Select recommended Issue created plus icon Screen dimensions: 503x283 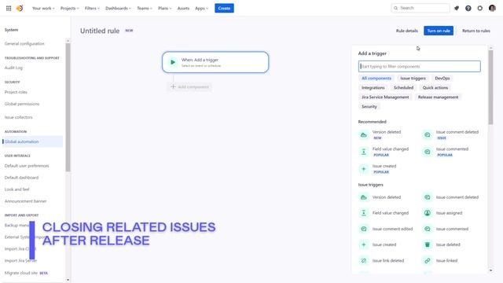point(363,169)
